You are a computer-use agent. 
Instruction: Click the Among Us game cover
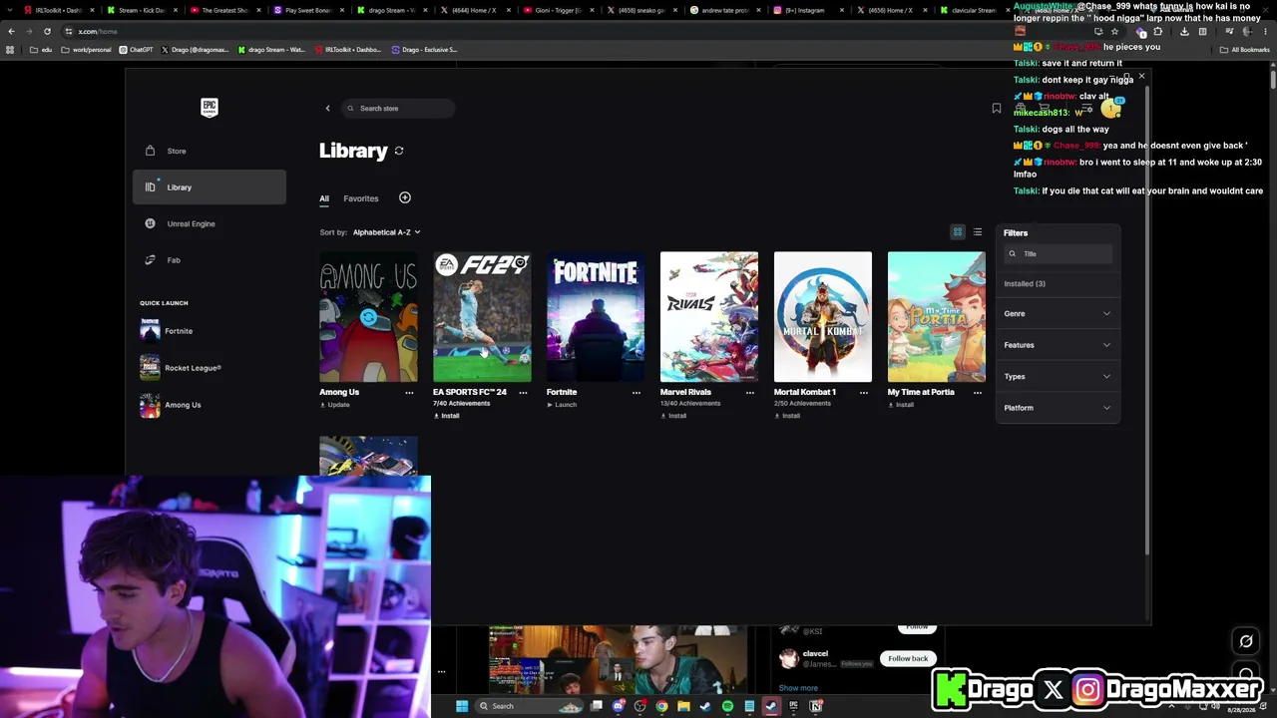pyautogui.click(x=368, y=317)
